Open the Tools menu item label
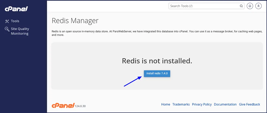 pyautogui.click(x=15, y=21)
